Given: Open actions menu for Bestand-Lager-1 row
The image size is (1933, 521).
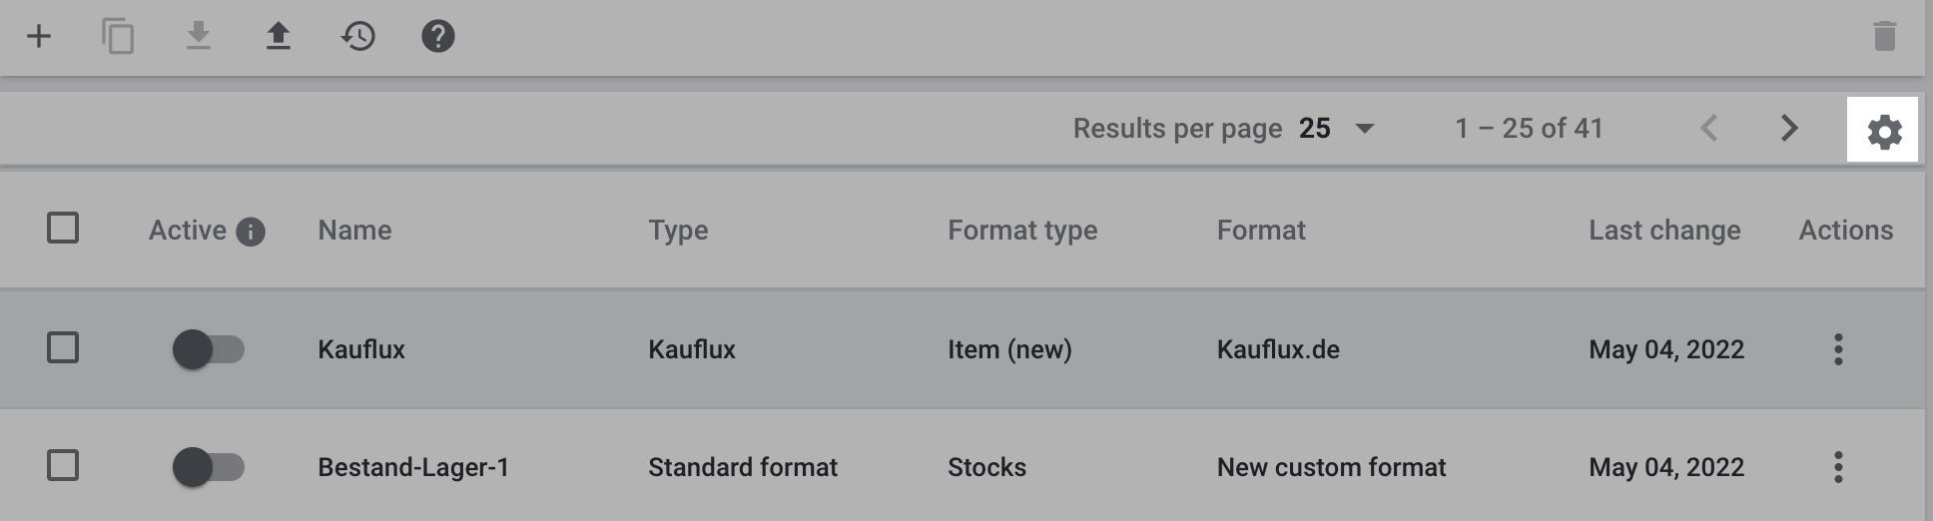Looking at the screenshot, I should pyautogui.click(x=1838, y=467).
